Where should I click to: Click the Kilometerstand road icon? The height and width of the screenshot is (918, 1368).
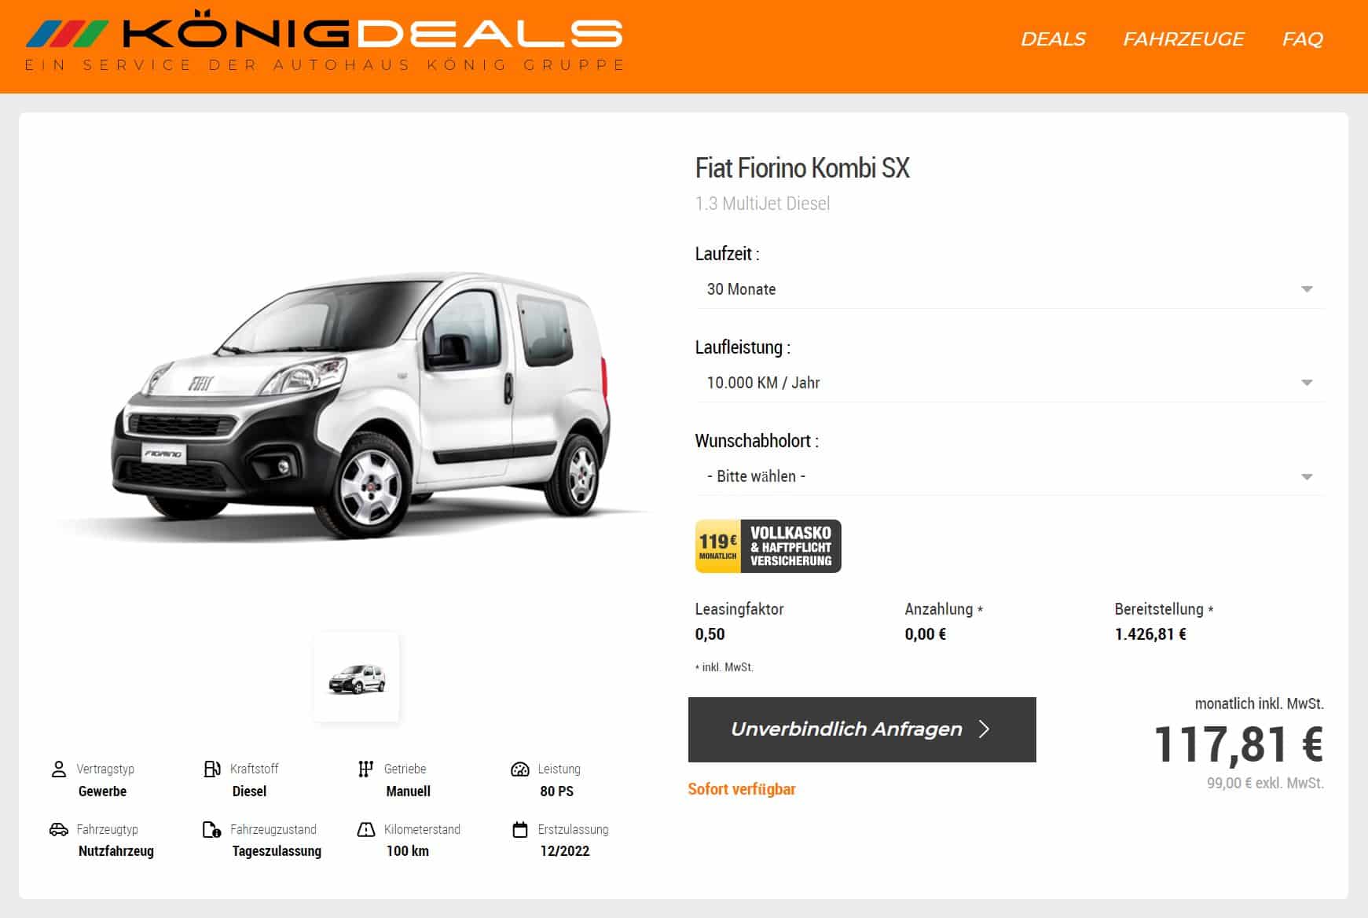click(366, 829)
